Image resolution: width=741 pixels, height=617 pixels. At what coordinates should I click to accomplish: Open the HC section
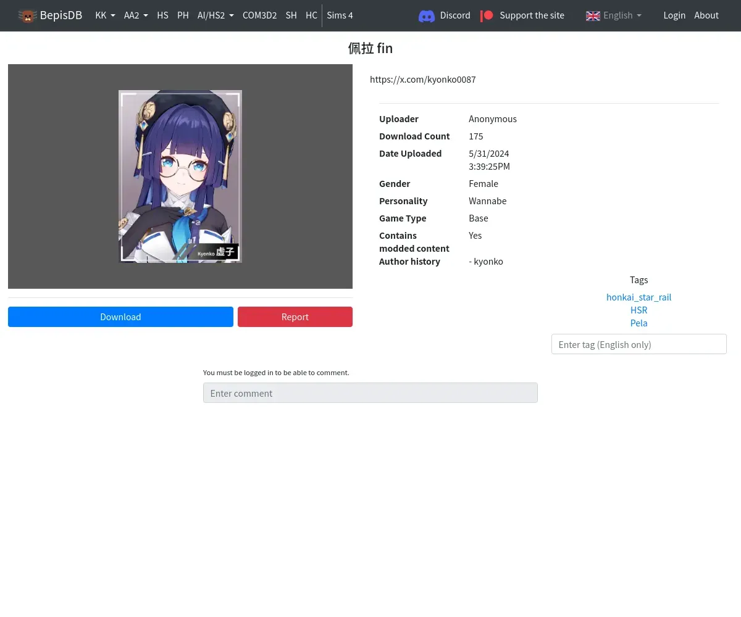(x=311, y=15)
